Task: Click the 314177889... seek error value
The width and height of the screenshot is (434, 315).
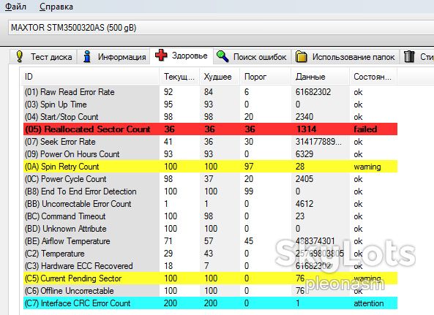Action: click(x=318, y=142)
